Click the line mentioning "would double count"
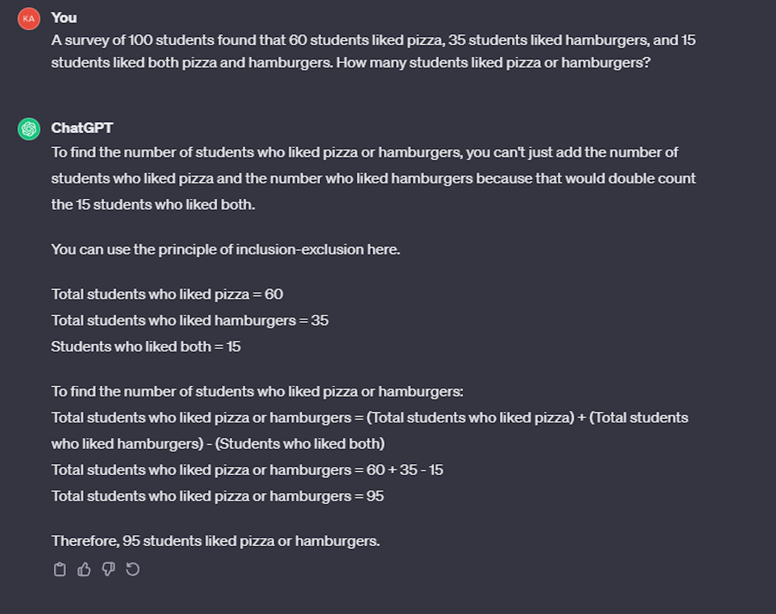The width and height of the screenshot is (776, 614). 373,178
